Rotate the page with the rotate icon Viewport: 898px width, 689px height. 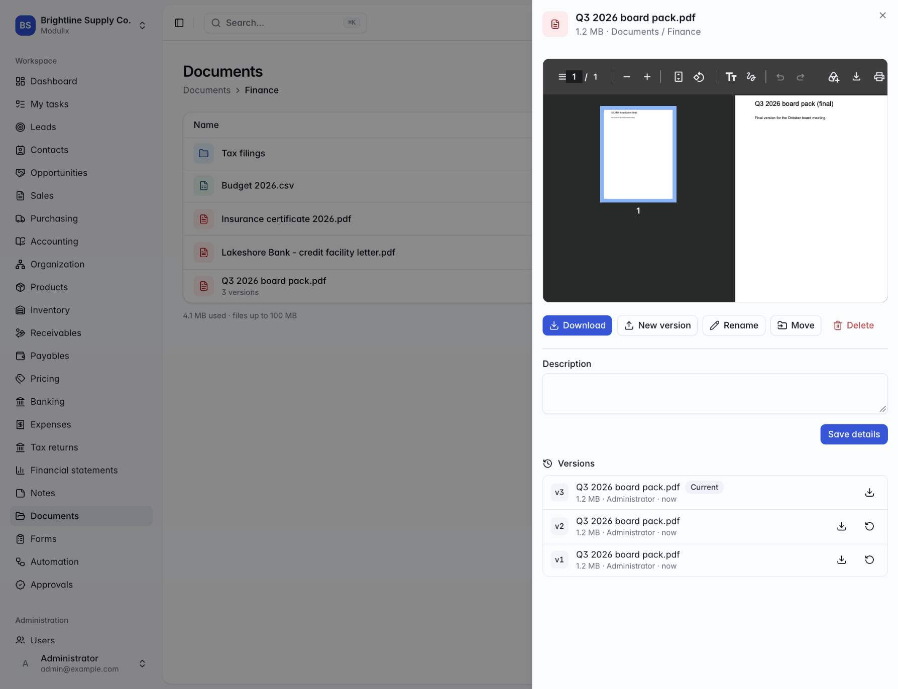pos(699,77)
